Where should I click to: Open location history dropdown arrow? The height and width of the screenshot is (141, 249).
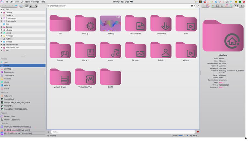click(195, 6)
